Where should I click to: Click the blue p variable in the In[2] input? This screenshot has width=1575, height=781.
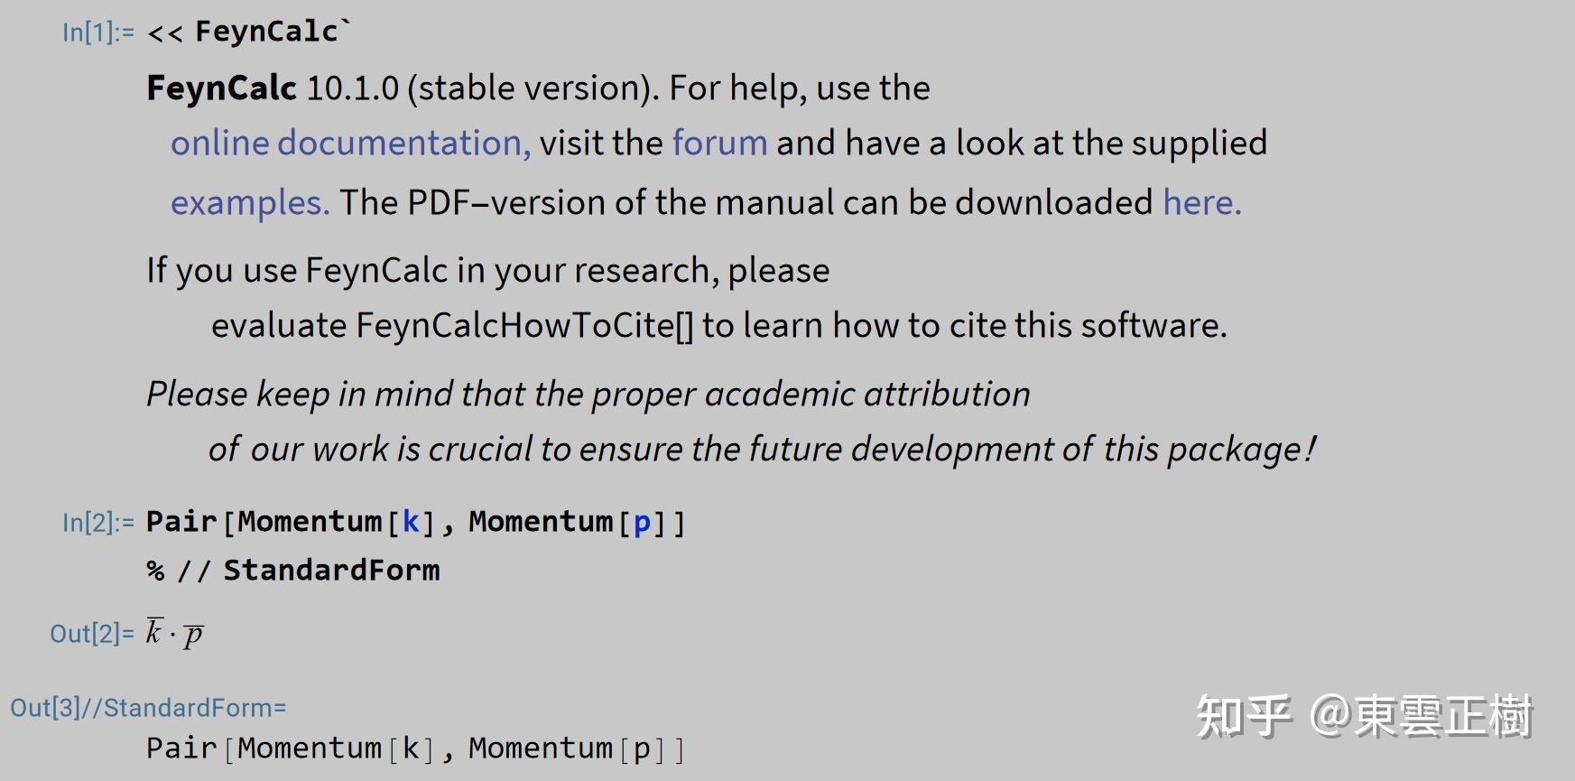pyautogui.click(x=642, y=524)
